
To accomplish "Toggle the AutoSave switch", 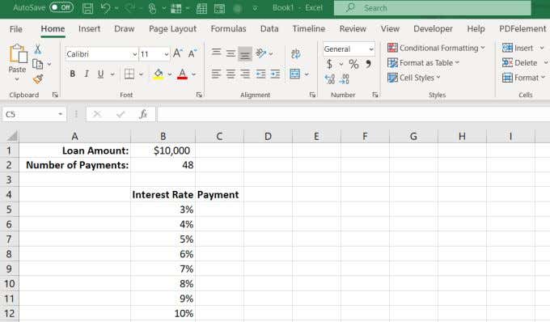I will click(x=61, y=7).
